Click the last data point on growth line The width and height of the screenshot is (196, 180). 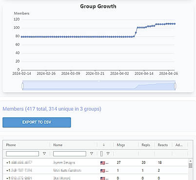[x=175, y=24]
